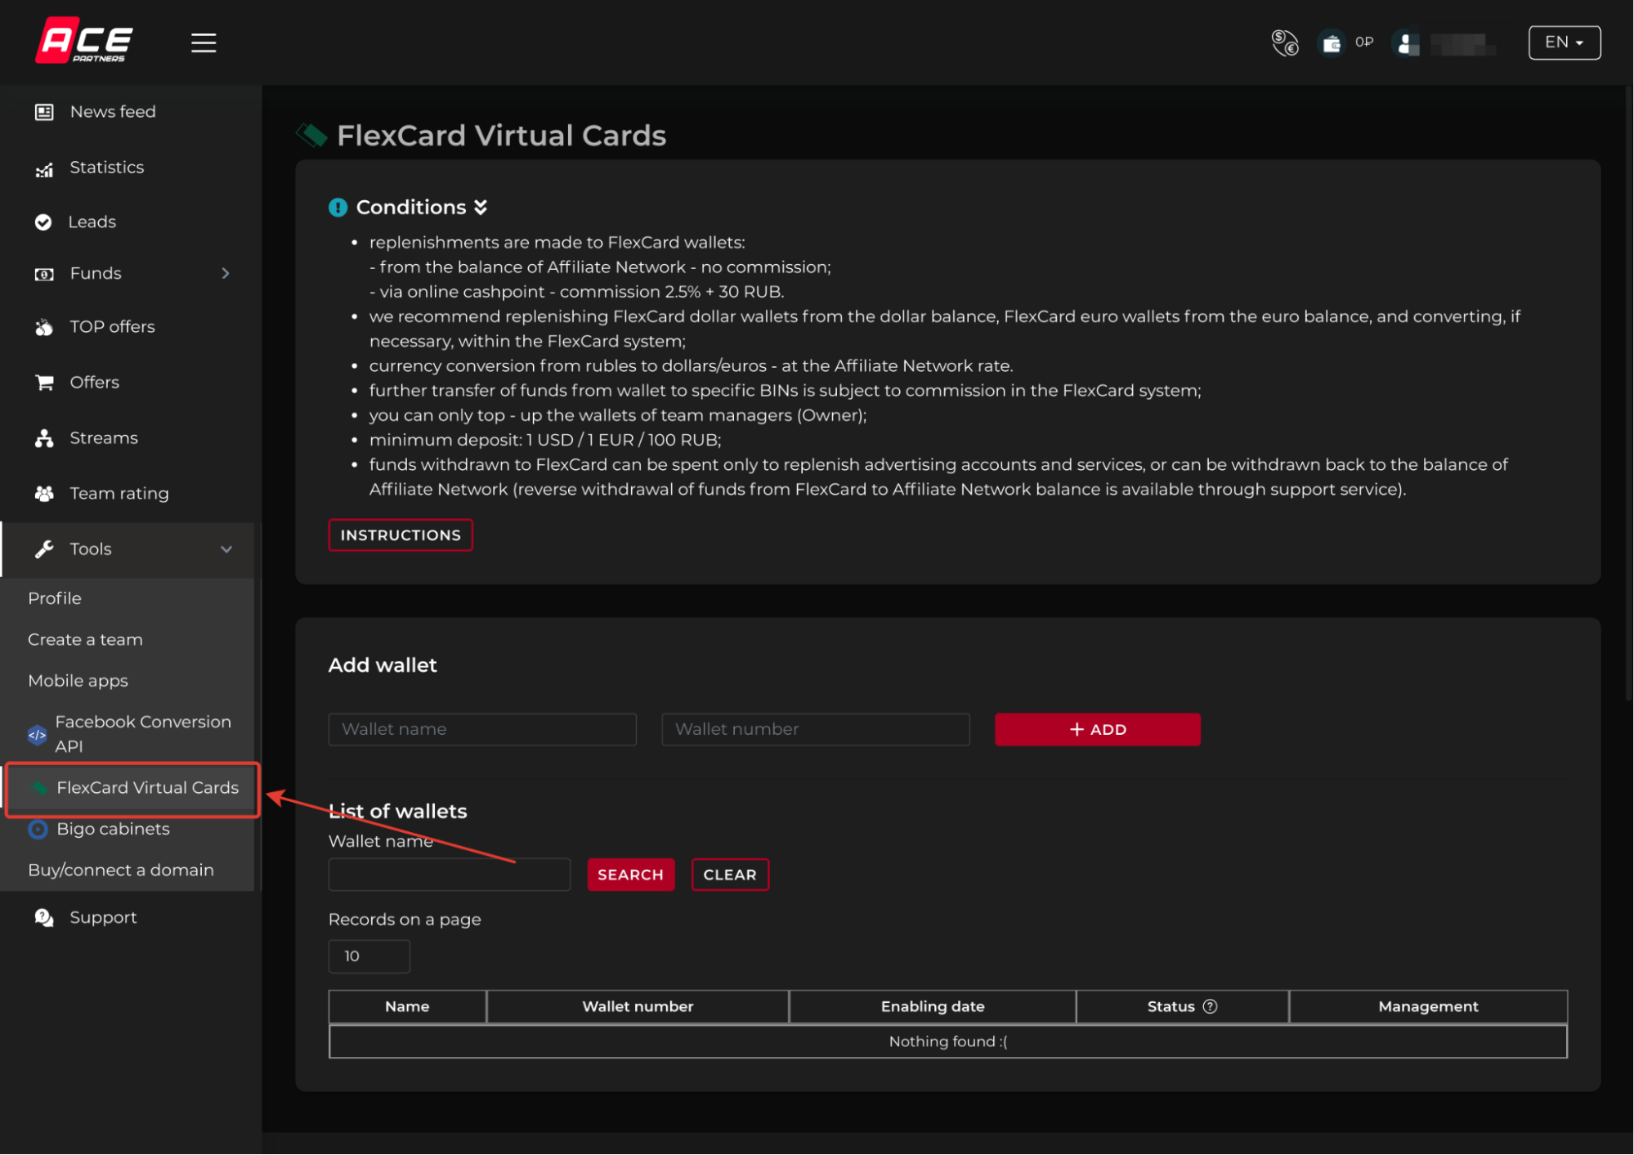The width and height of the screenshot is (1634, 1155).
Task: Click the page vertical scrollbar
Action: tap(1628, 392)
